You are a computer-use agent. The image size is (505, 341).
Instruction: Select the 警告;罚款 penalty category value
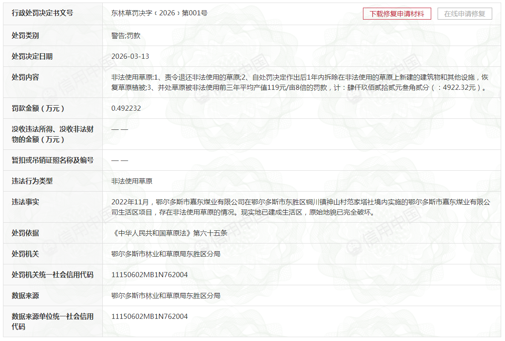[126, 36]
